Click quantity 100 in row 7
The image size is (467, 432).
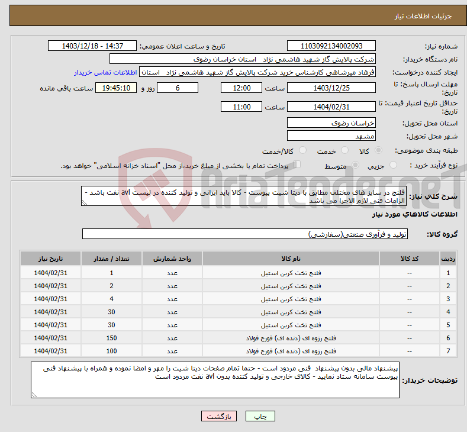point(111,351)
